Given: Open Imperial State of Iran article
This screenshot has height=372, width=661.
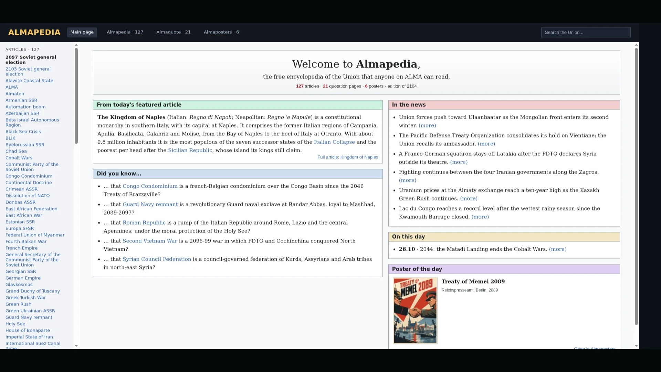Looking at the screenshot, I should pyautogui.click(x=29, y=337).
